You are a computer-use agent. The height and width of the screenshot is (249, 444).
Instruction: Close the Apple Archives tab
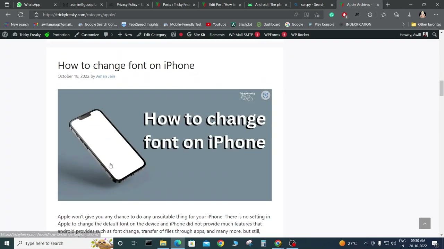pos(378,4)
